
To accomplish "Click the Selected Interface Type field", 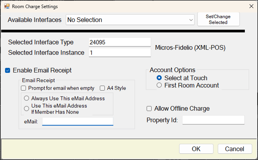I will coord(120,42).
